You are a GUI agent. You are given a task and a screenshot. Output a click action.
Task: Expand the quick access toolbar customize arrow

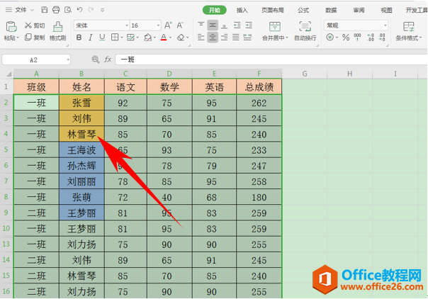point(102,11)
